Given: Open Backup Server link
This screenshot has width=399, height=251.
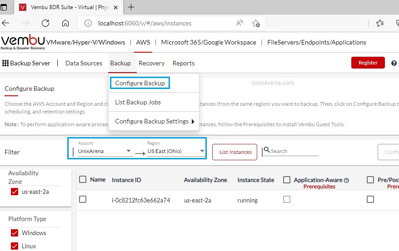Looking at the screenshot, I should click(x=30, y=63).
